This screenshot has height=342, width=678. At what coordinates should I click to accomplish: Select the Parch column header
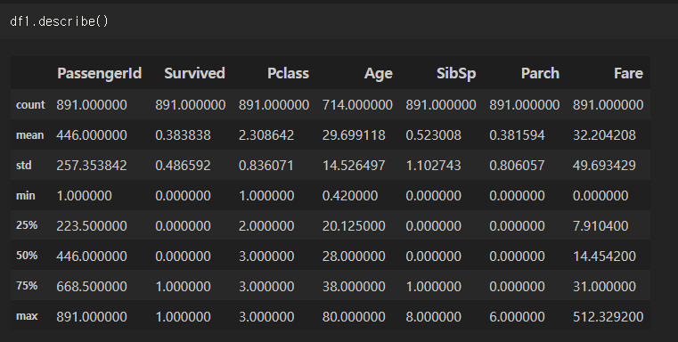540,73
